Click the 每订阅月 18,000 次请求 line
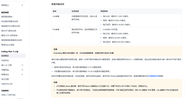The image size is (186, 99). 117,25
